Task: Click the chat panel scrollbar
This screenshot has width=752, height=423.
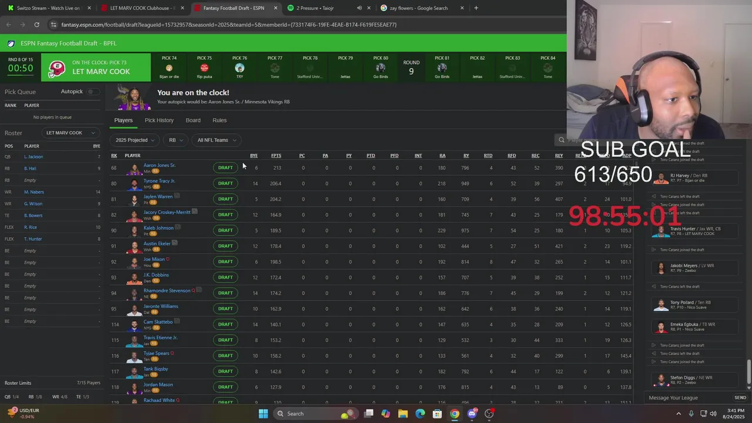Action: (x=749, y=371)
